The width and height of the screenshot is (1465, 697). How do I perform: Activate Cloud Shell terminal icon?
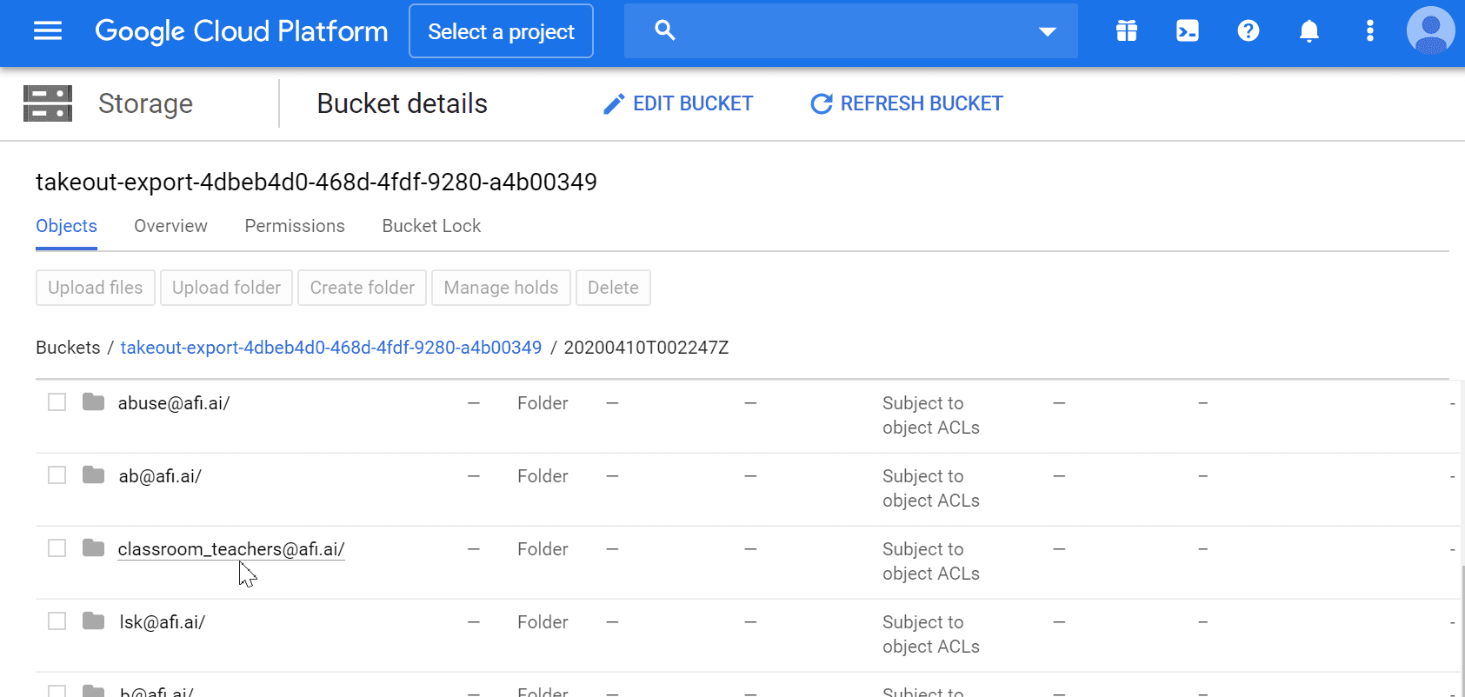(1188, 31)
